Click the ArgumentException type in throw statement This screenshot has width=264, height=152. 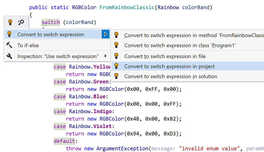point(122,148)
